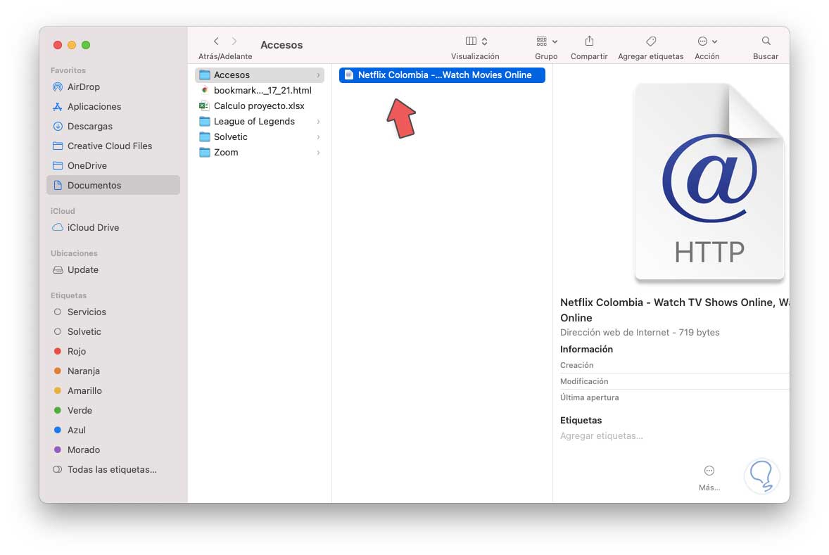Filter by Solvetic tag in sidebar

click(113, 331)
